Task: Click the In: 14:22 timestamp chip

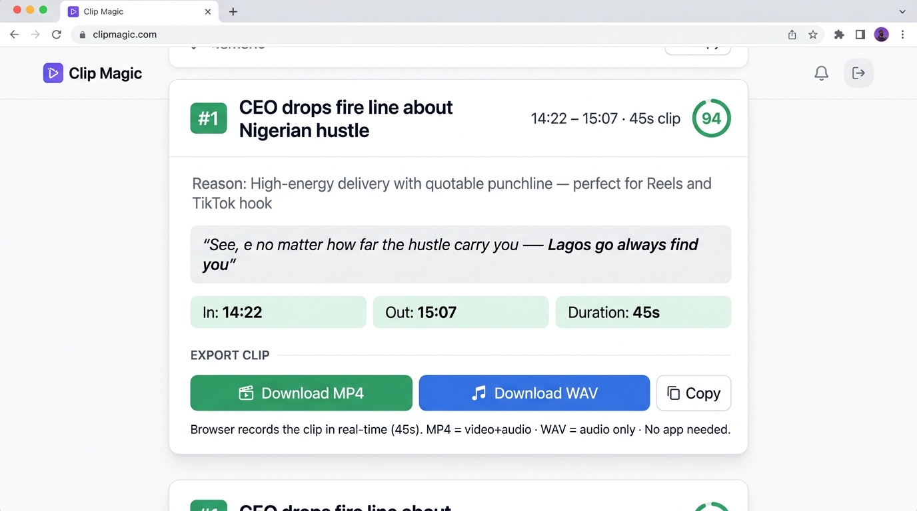Action: [279, 312]
